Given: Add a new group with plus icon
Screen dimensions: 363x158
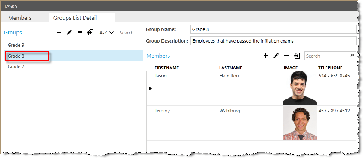Looking at the screenshot, I should tap(59, 33).
